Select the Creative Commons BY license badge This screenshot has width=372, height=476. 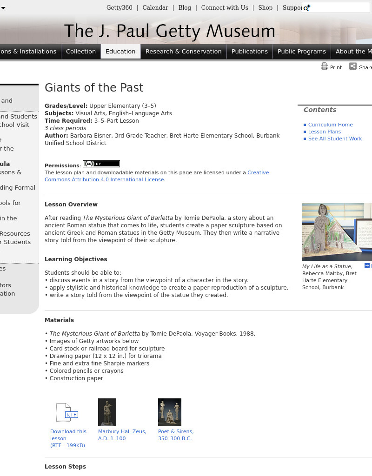101,164
